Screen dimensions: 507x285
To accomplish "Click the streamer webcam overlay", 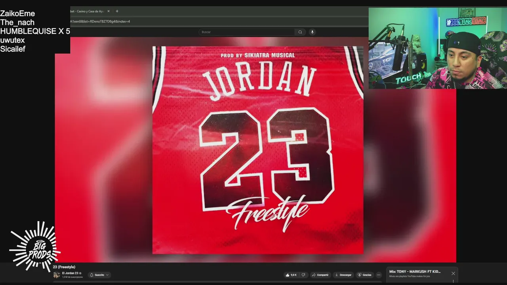I will 438,48.
